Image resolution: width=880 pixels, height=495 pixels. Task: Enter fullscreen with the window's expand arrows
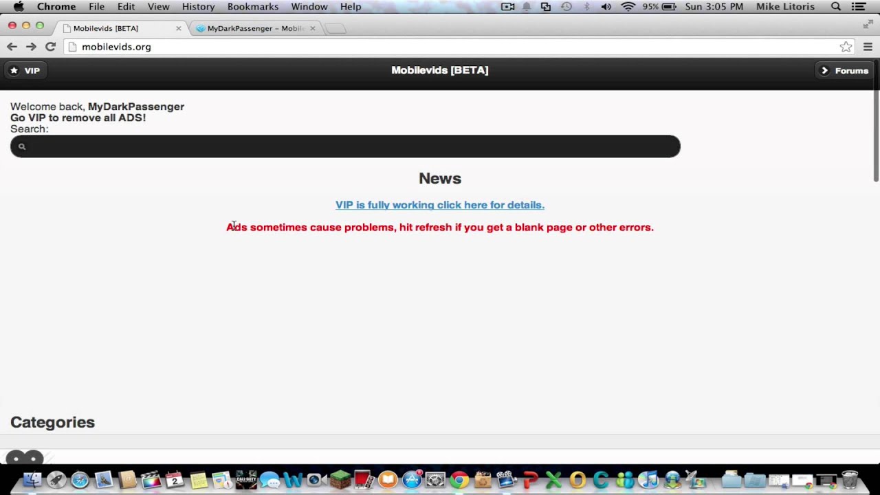point(868,25)
